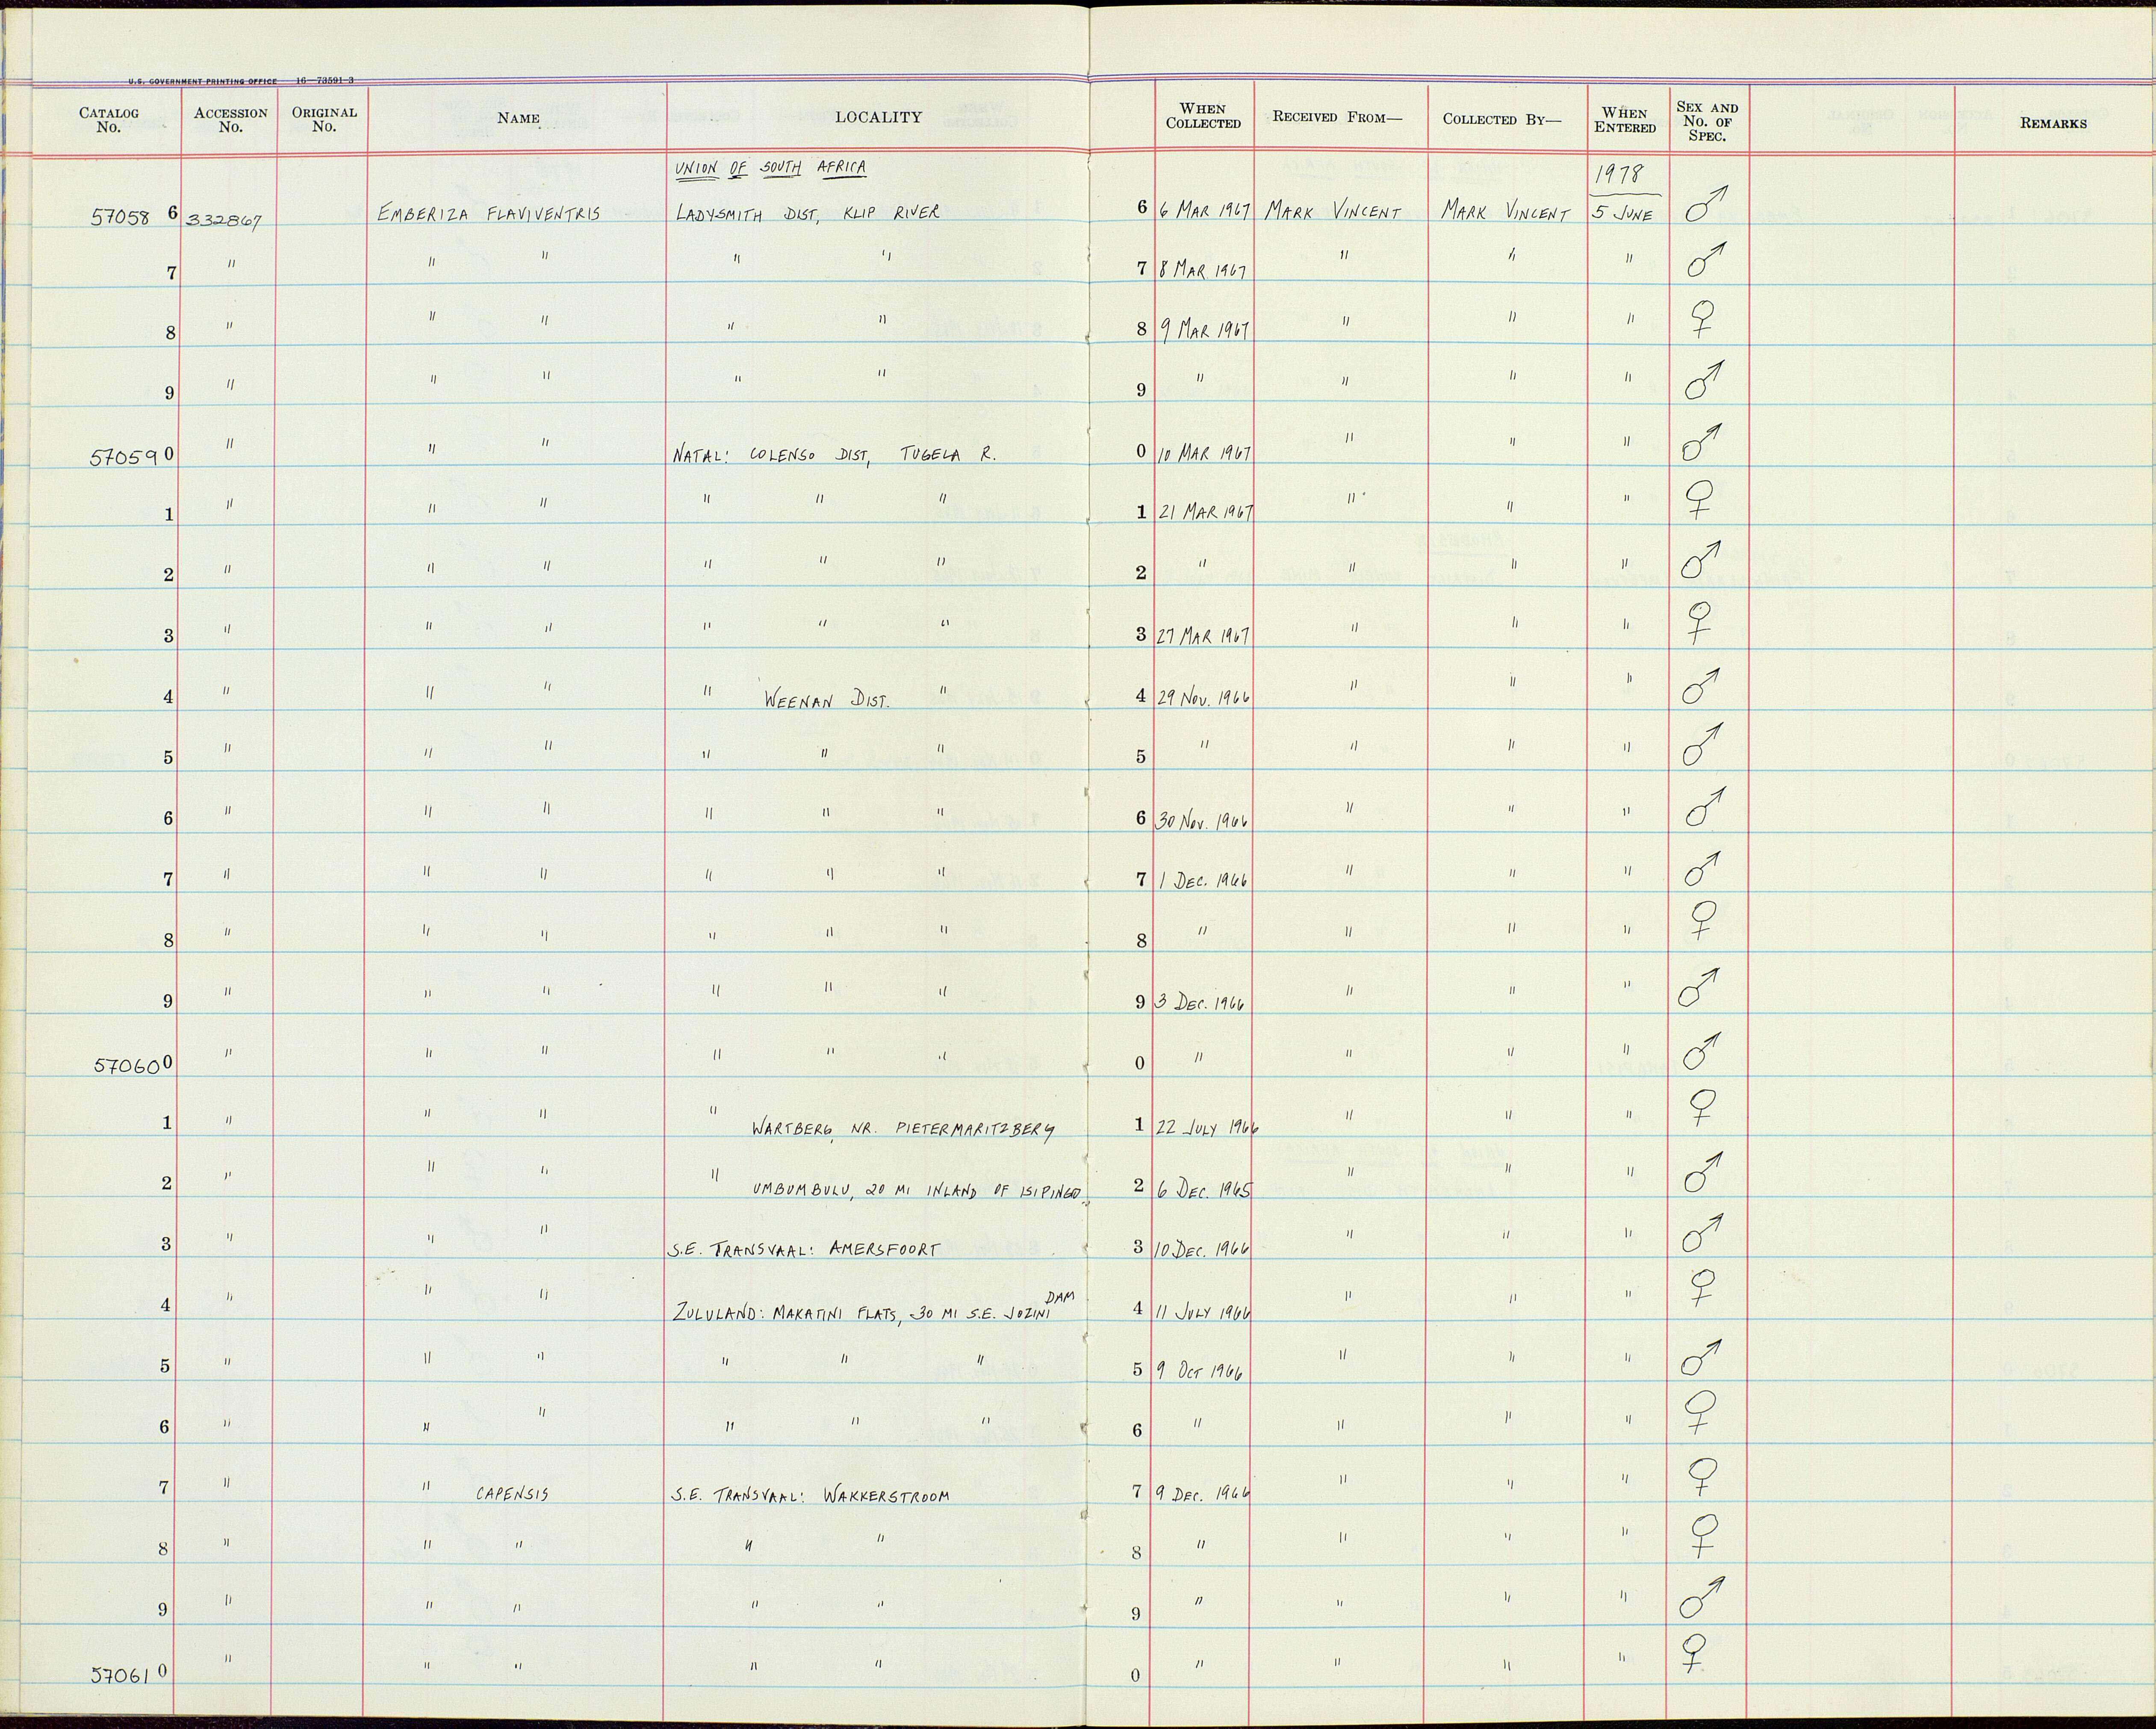Image resolution: width=2156 pixels, height=1729 pixels.
Task: Click the collected date '10 Mar 1967'
Action: [1205, 453]
